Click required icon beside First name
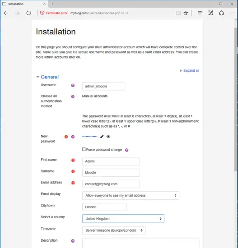Screen dimensions: 238x248 pyautogui.click(x=73, y=160)
